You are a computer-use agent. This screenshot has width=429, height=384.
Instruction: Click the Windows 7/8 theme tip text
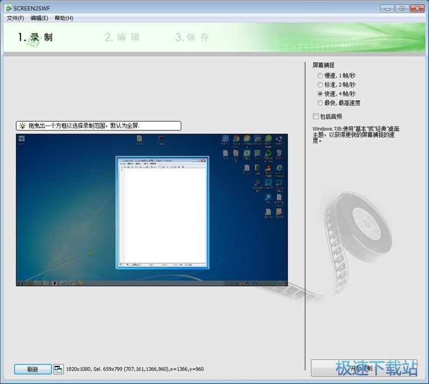coord(356,135)
